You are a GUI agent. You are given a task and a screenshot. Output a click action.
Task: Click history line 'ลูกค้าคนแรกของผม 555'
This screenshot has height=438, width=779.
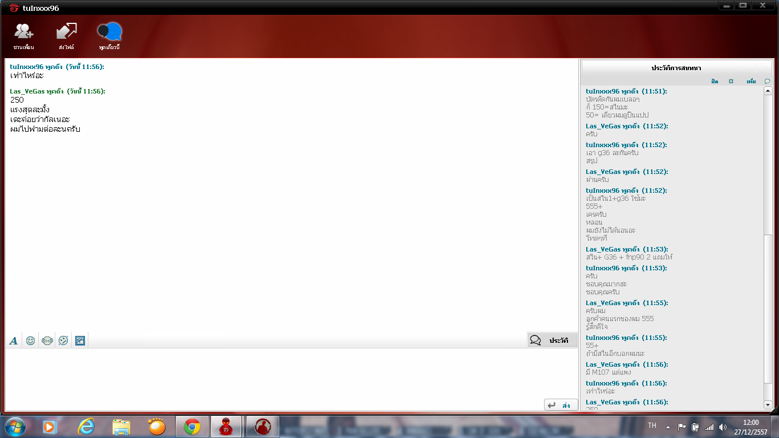(x=620, y=319)
